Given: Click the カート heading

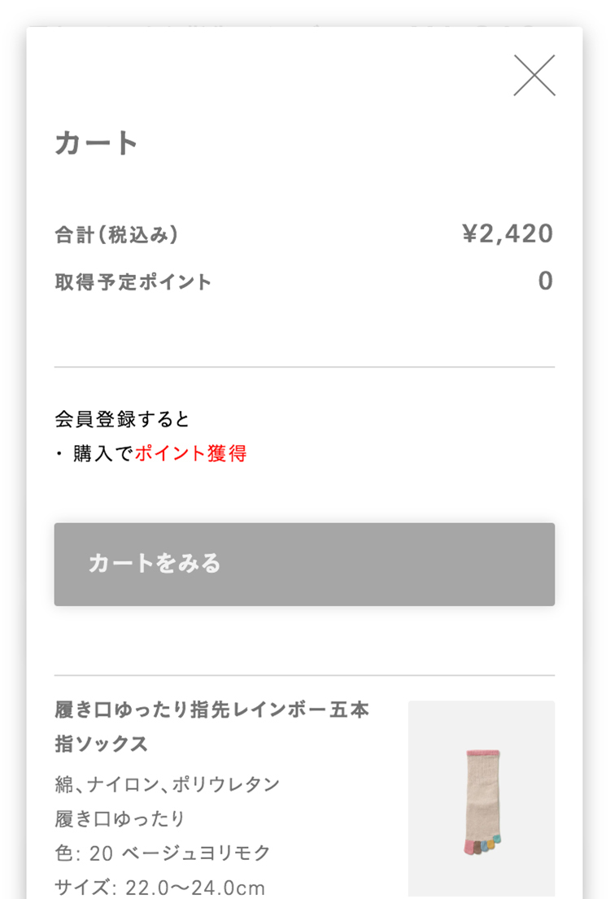Looking at the screenshot, I should (x=97, y=144).
